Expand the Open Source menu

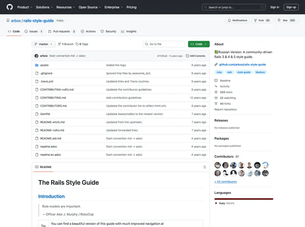(x=90, y=7)
